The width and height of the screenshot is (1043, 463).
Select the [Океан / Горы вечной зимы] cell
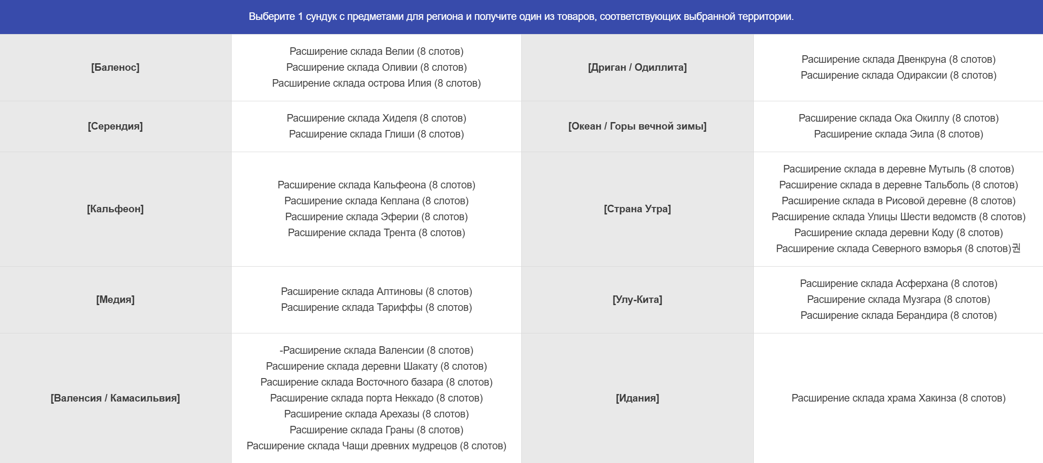coord(637,126)
